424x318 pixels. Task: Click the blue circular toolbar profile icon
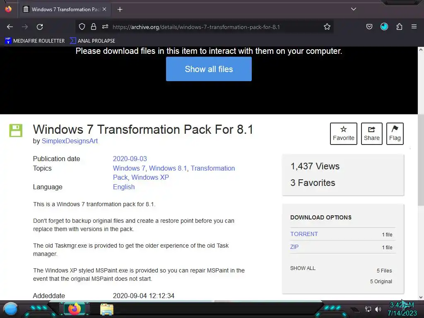click(384, 26)
